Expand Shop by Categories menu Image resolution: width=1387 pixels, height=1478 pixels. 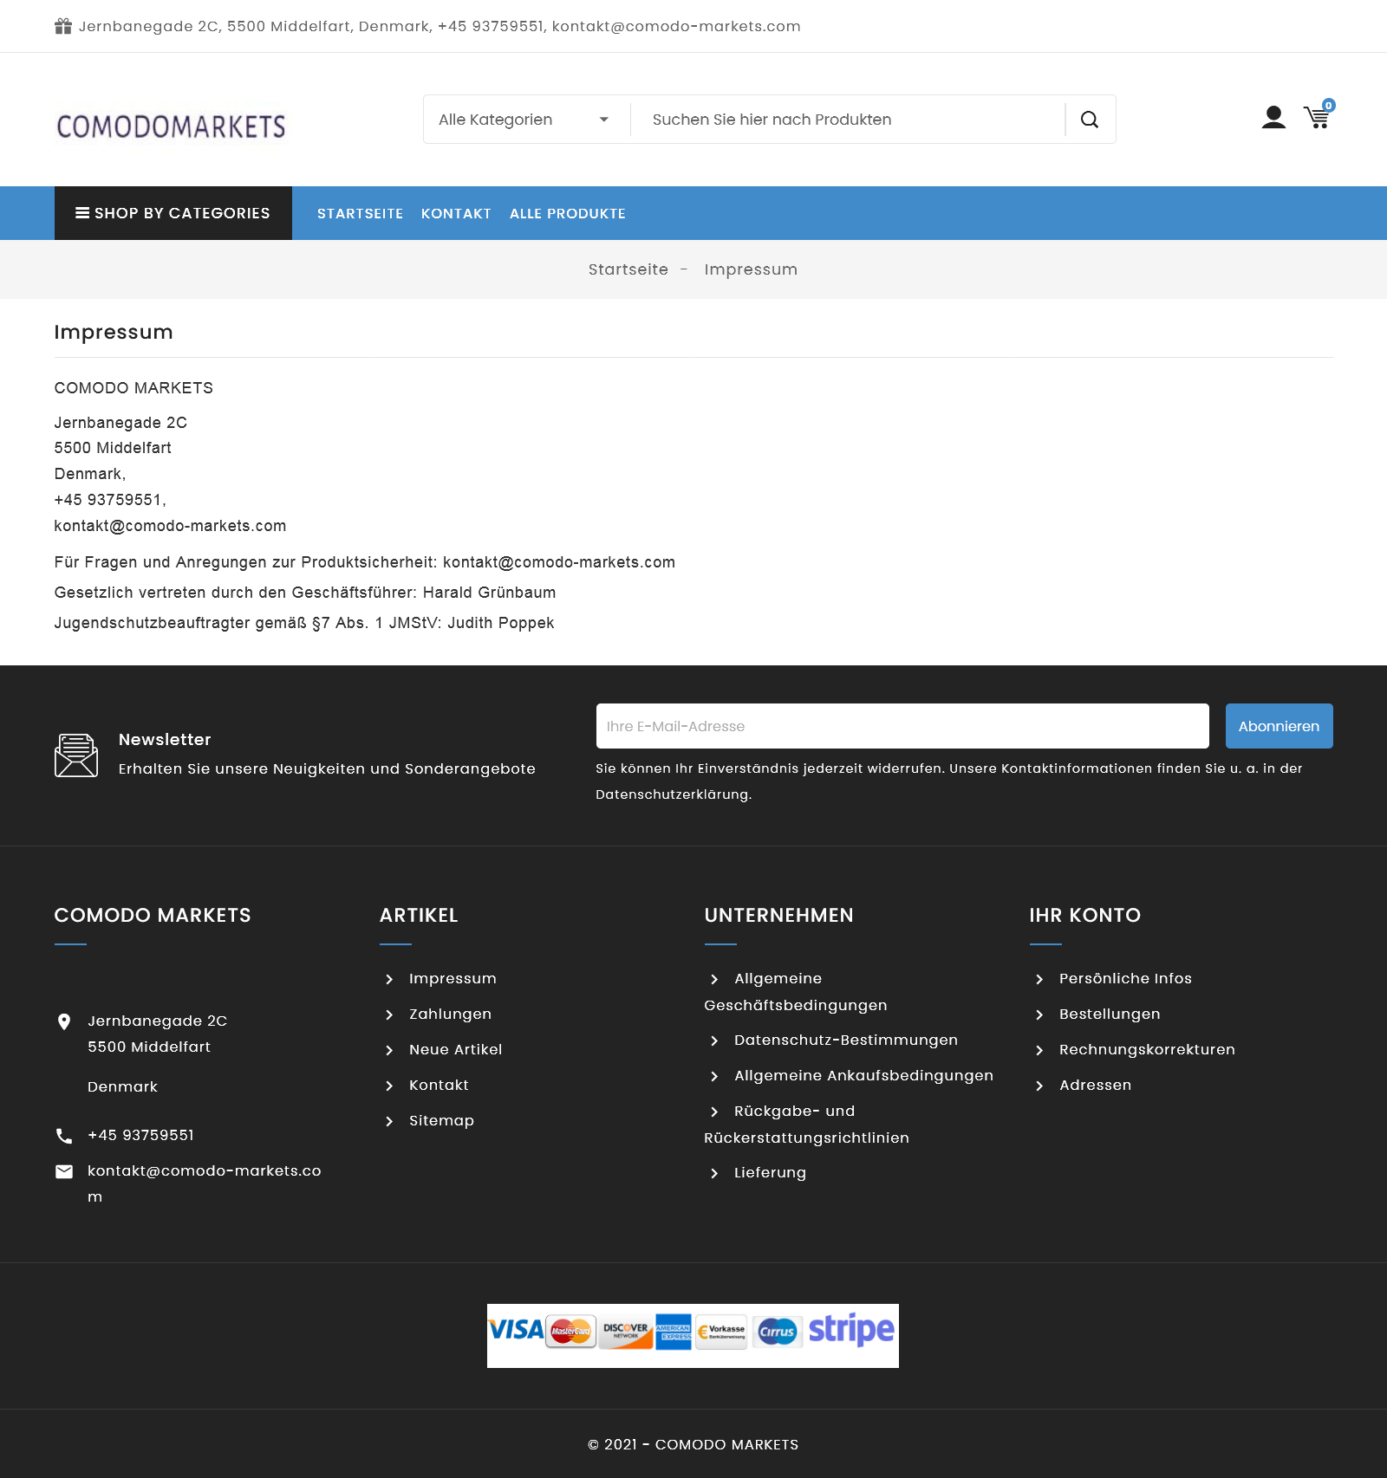pyautogui.click(x=173, y=213)
